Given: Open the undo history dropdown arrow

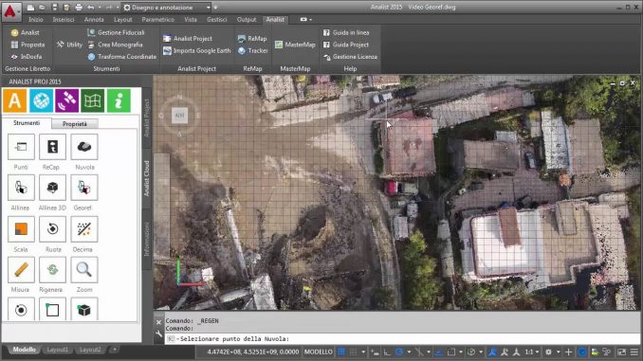Looking at the screenshot, I should pos(100,8).
